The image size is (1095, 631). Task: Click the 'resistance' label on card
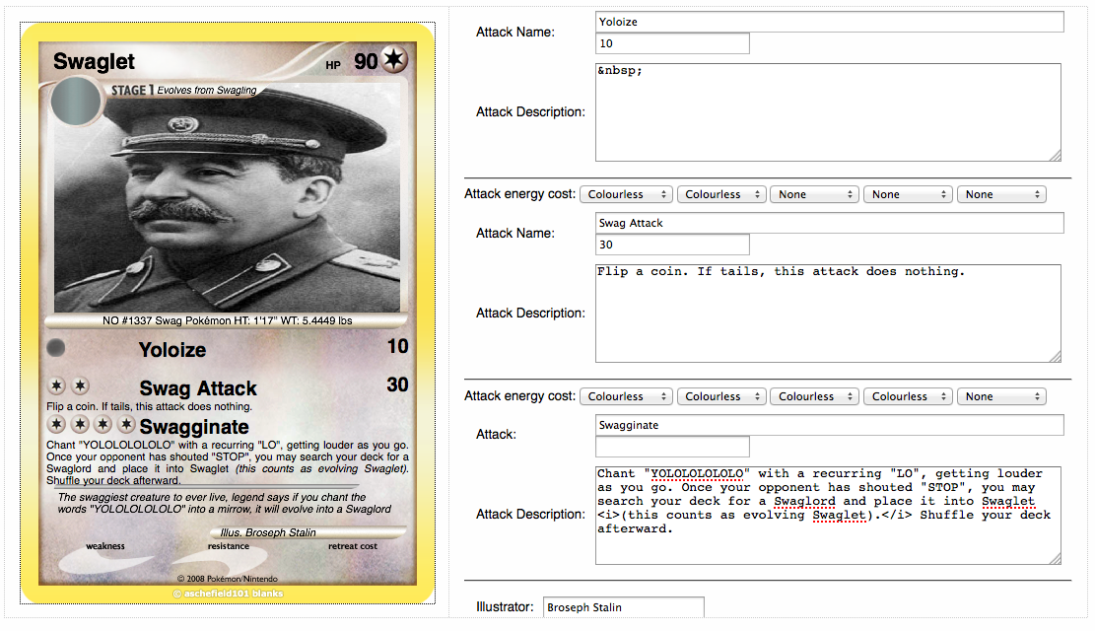coord(229,546)
